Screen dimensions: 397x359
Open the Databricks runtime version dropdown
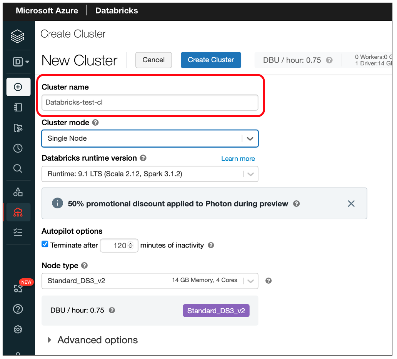pyautogui.click(x=150, y=174)
